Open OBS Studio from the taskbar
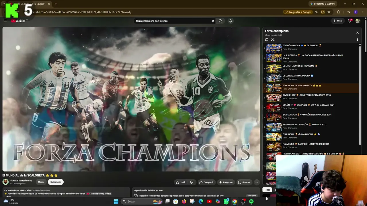Viewport: 367px width, 206px height. click(x=243, y=201)
